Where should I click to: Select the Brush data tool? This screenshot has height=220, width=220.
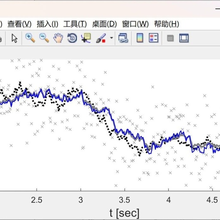[x=101, y=38]
